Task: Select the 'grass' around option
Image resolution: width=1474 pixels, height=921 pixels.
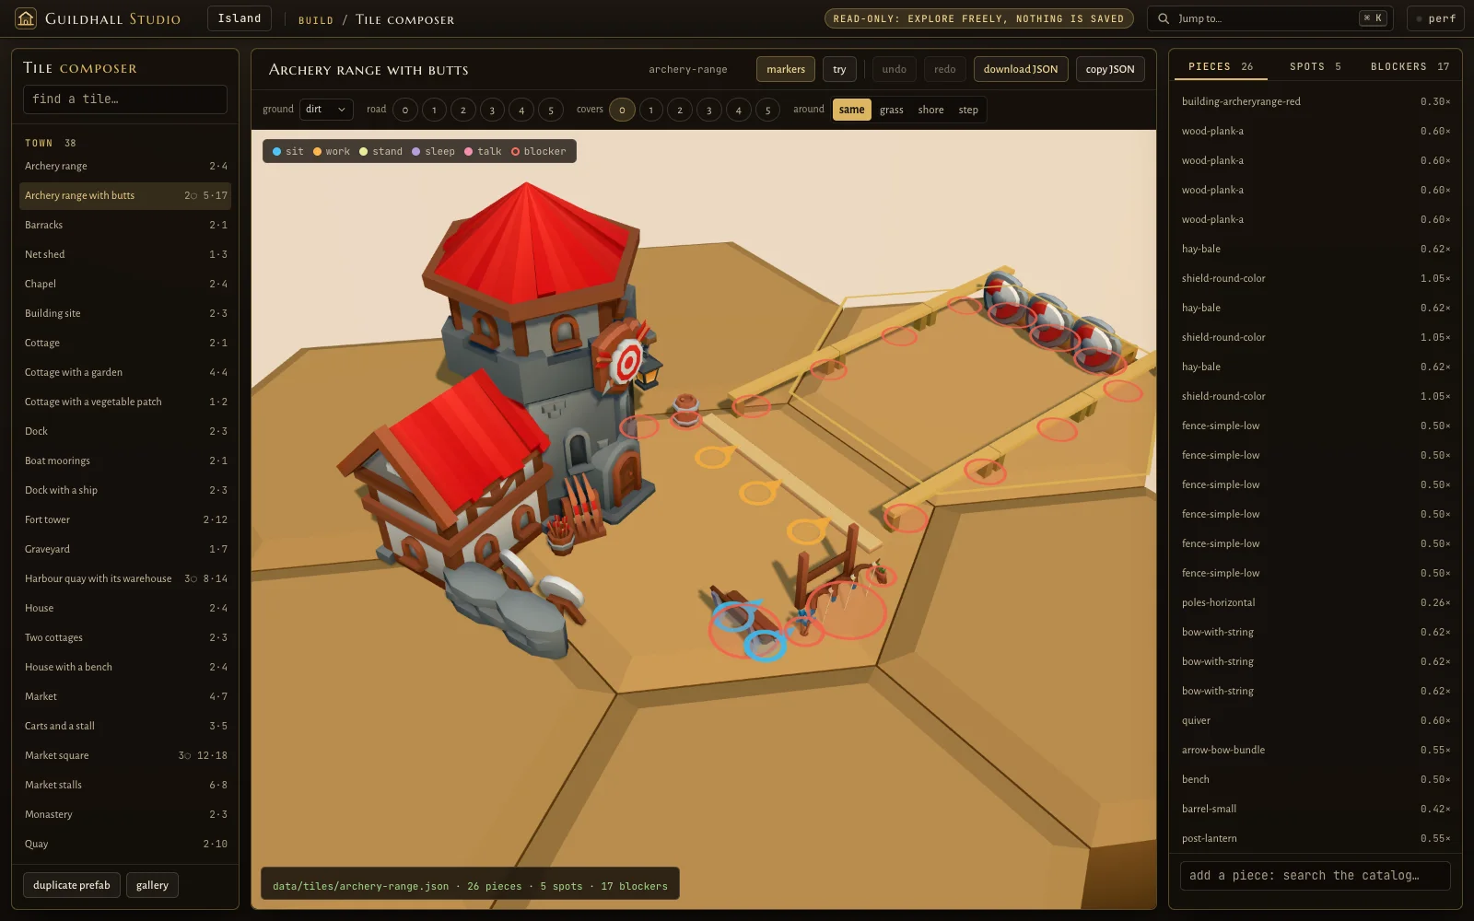Action: coord(891,110)
